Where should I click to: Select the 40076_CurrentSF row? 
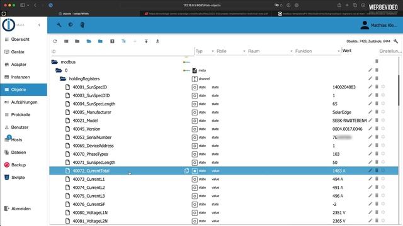click(224, 204)
